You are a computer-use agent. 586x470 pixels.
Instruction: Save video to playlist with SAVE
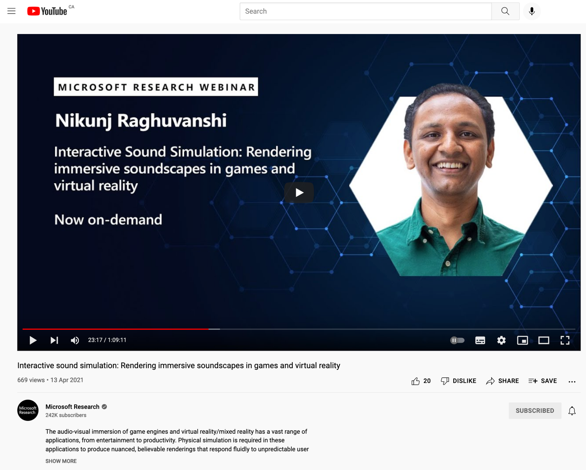click(x=543, y=381)
